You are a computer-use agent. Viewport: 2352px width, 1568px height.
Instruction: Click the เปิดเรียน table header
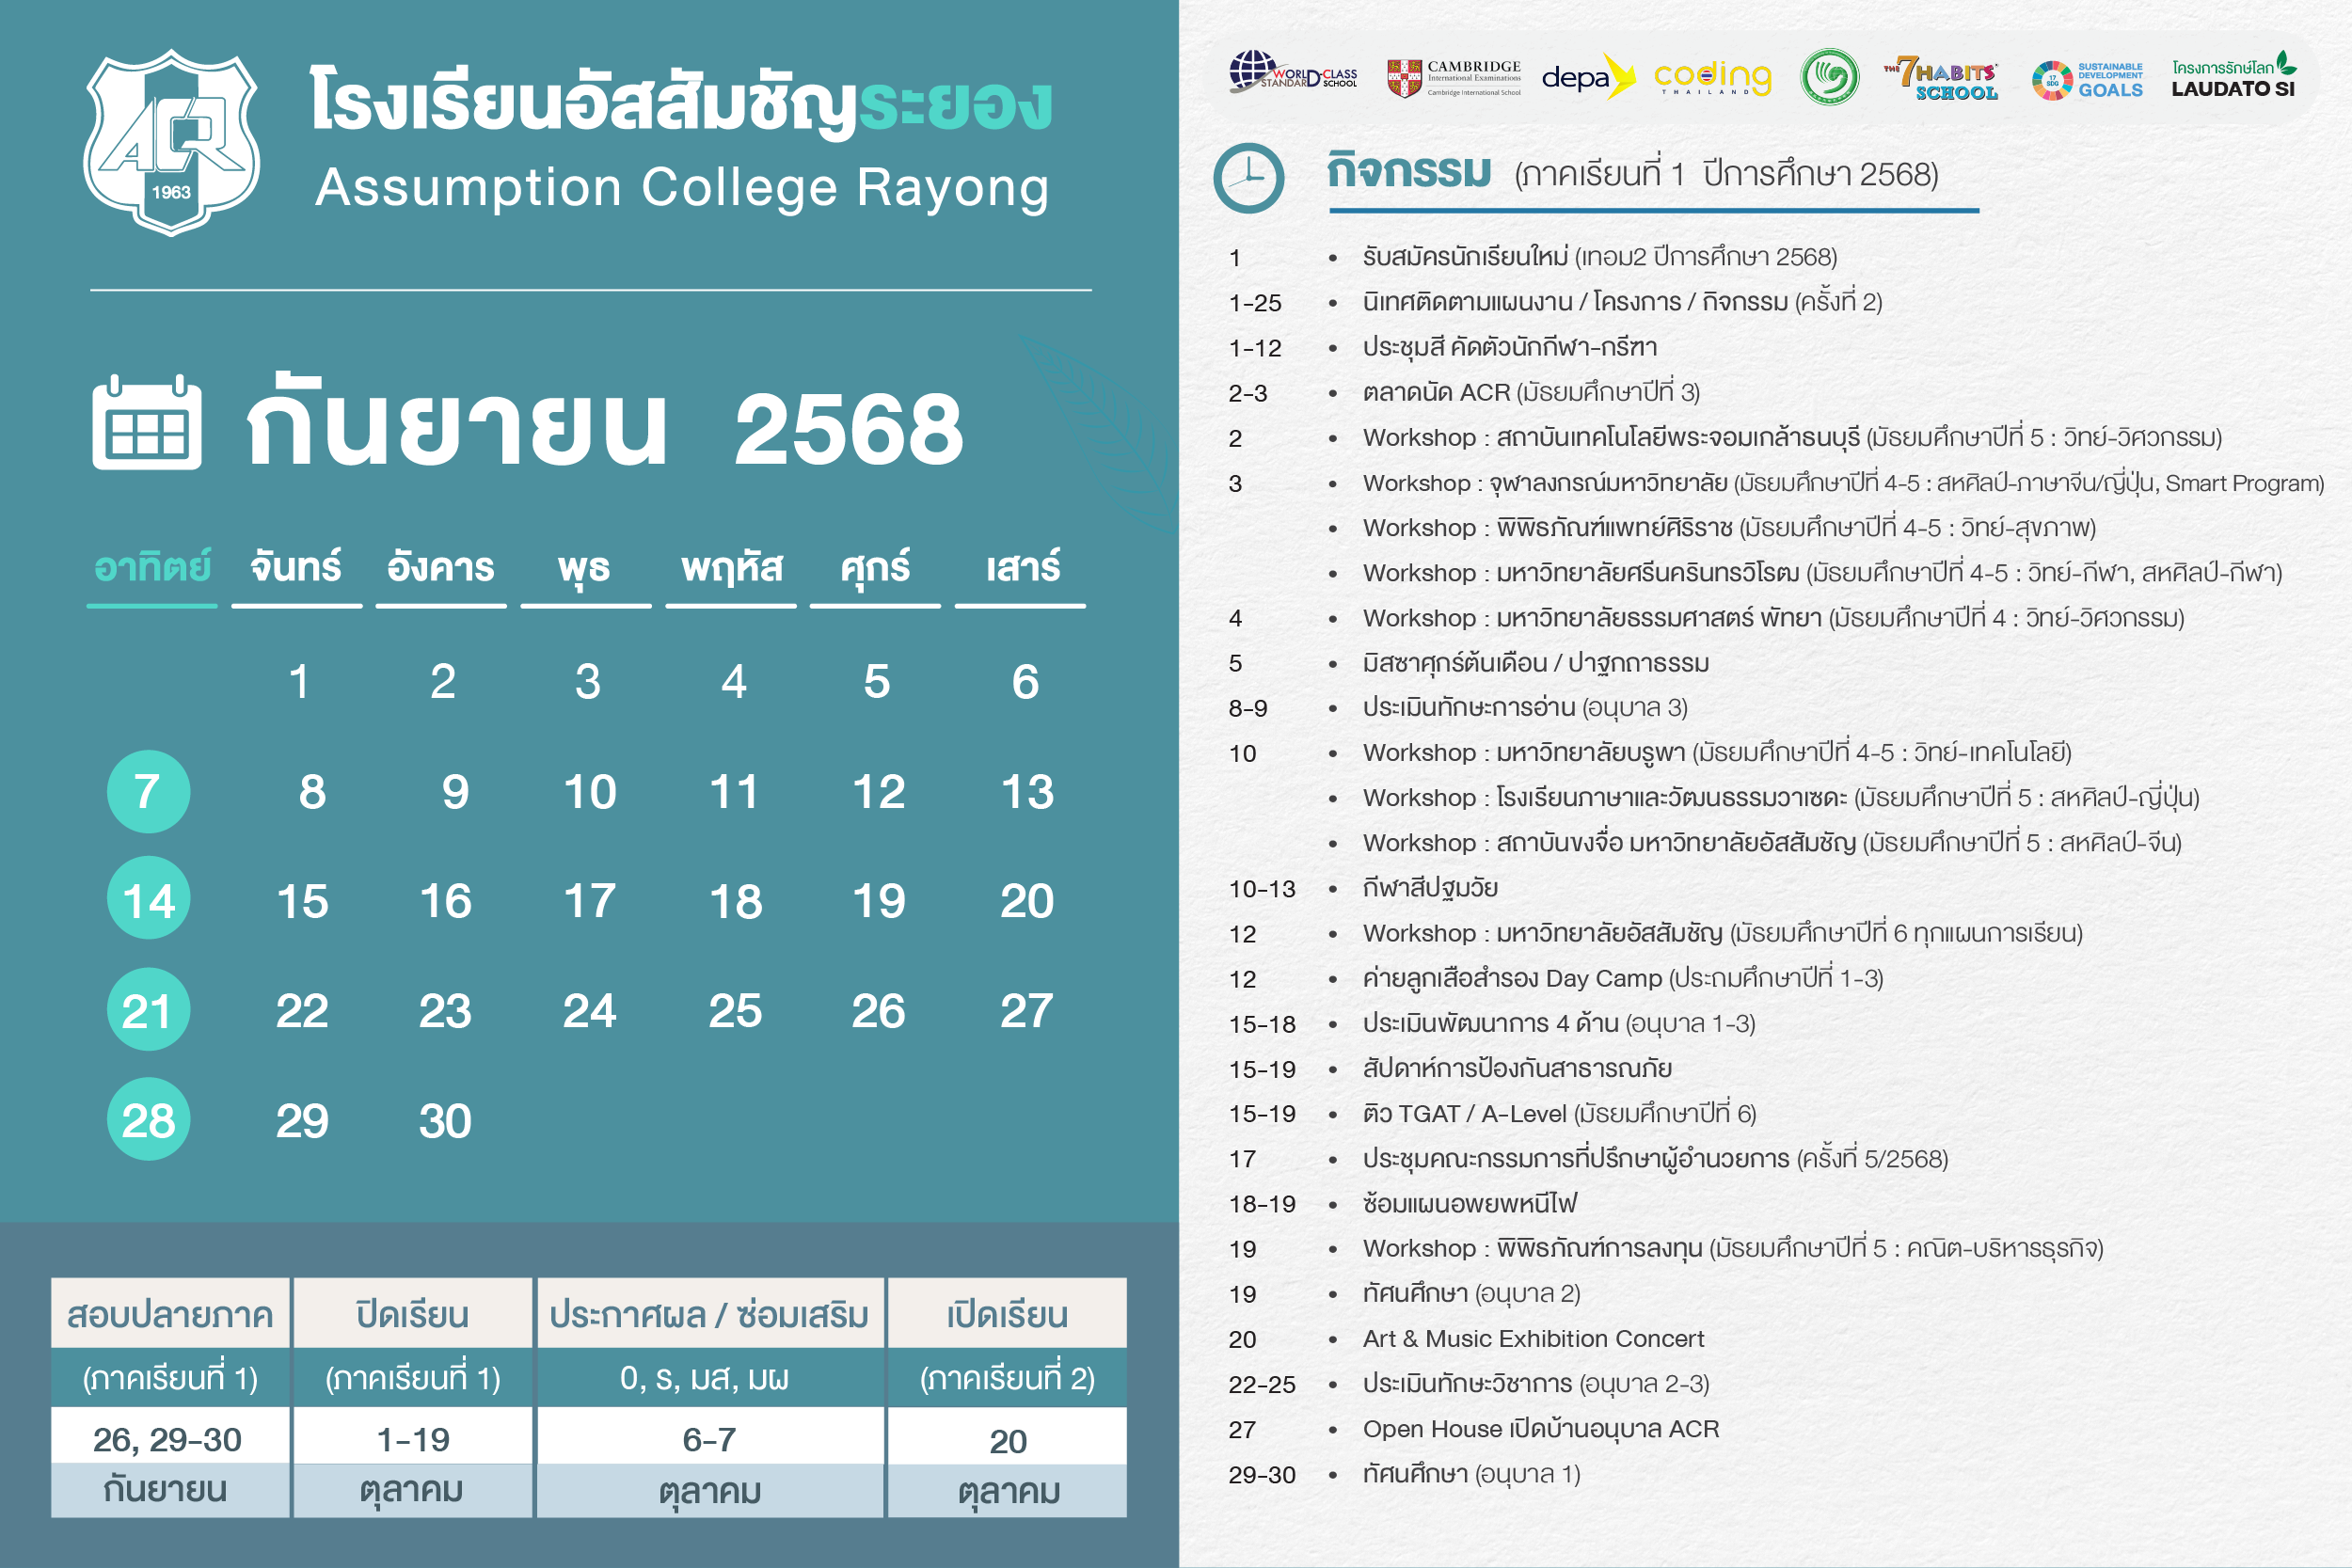click(1007, 1313)
